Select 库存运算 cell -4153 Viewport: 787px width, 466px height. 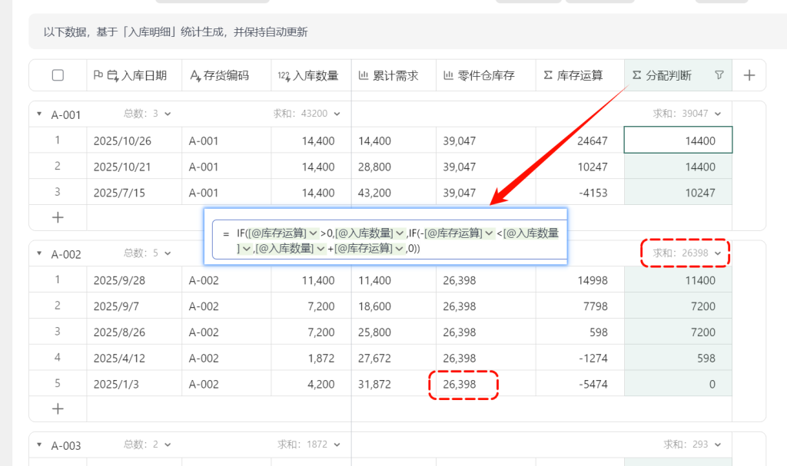click(579, 192)
